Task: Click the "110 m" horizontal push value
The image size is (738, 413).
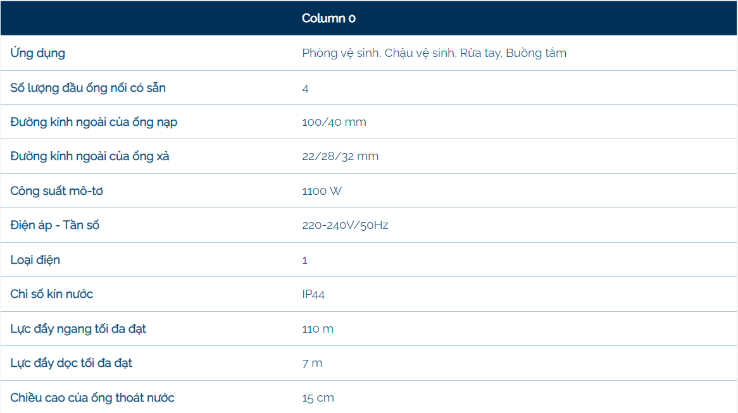Action: pyautogui.click(x=318, y=329)
